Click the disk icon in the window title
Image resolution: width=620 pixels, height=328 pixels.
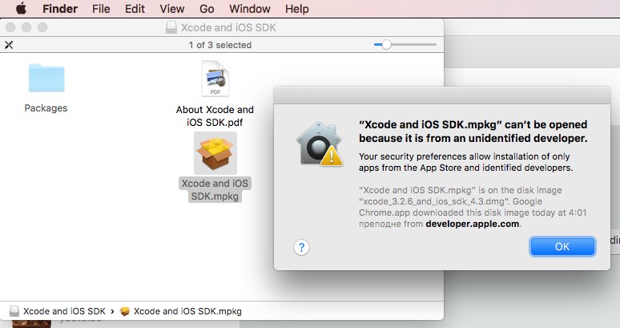click(171, 27)
